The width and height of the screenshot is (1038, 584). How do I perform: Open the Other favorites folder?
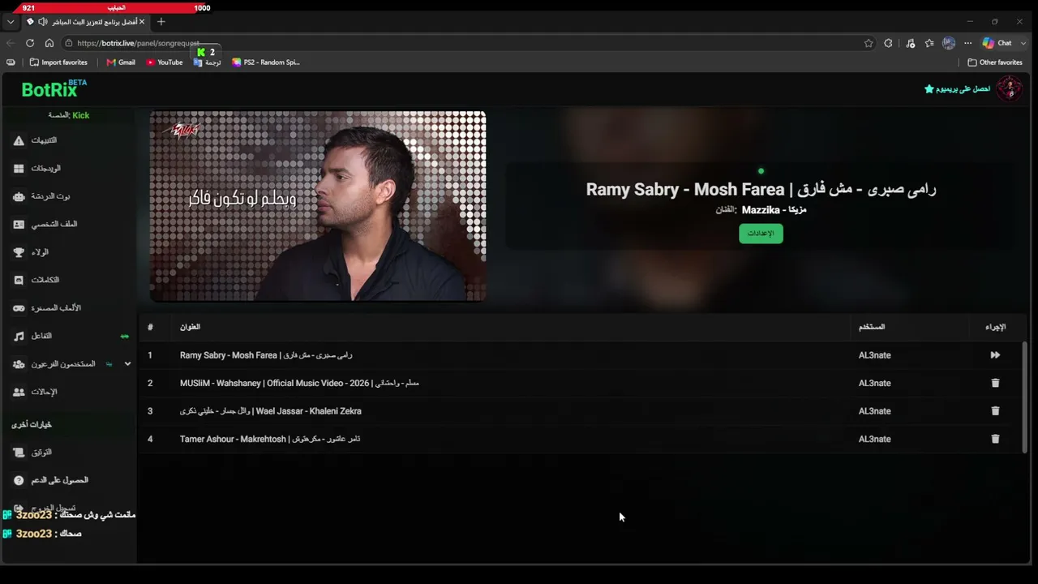995,62
